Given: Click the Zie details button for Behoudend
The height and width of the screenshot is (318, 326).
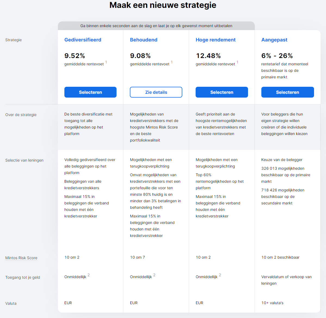Looking at the screenshot, I should pos(156,92).
